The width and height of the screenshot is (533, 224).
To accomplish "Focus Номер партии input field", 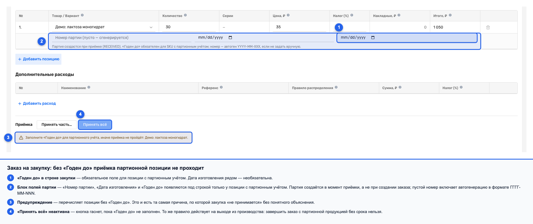I will 121,38.
